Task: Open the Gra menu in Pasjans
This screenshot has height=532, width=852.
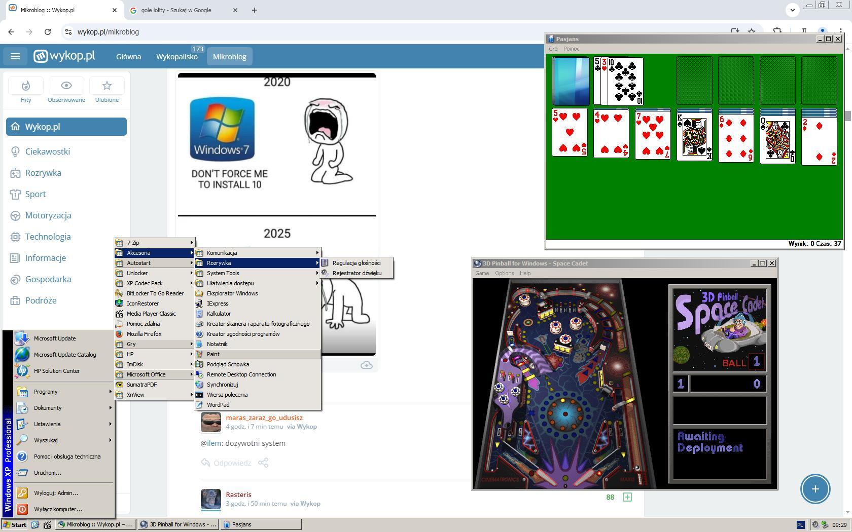Action: click(553, 49)
